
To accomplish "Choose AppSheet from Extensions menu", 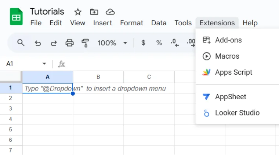I will tap(237, 97).
